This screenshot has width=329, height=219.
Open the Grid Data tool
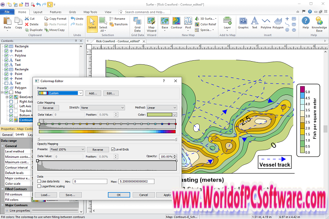point(138,24)
